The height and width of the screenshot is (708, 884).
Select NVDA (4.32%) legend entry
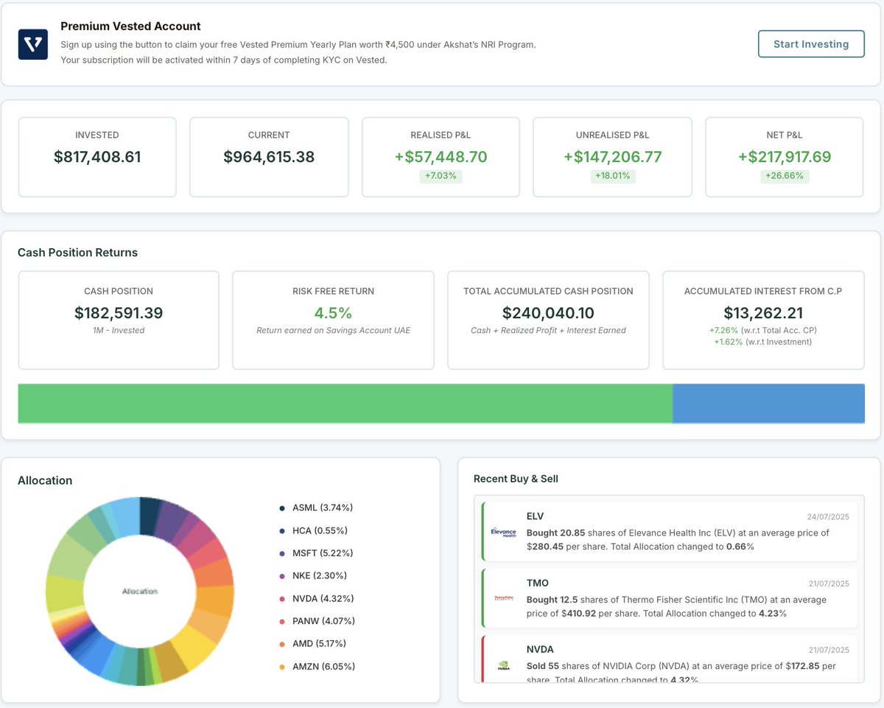[318, 599]
